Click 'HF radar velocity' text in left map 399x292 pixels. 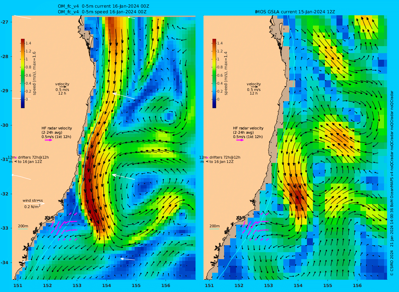tap(57, 128)
